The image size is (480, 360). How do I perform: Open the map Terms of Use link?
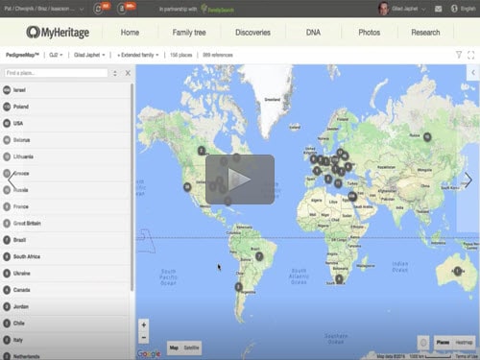[x=467, y=356]
